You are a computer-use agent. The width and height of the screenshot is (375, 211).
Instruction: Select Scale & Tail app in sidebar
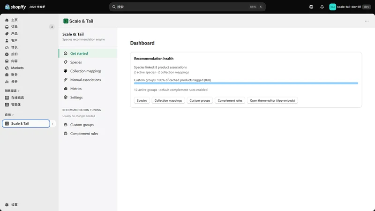pyautogui.click(x=26, y=124)
